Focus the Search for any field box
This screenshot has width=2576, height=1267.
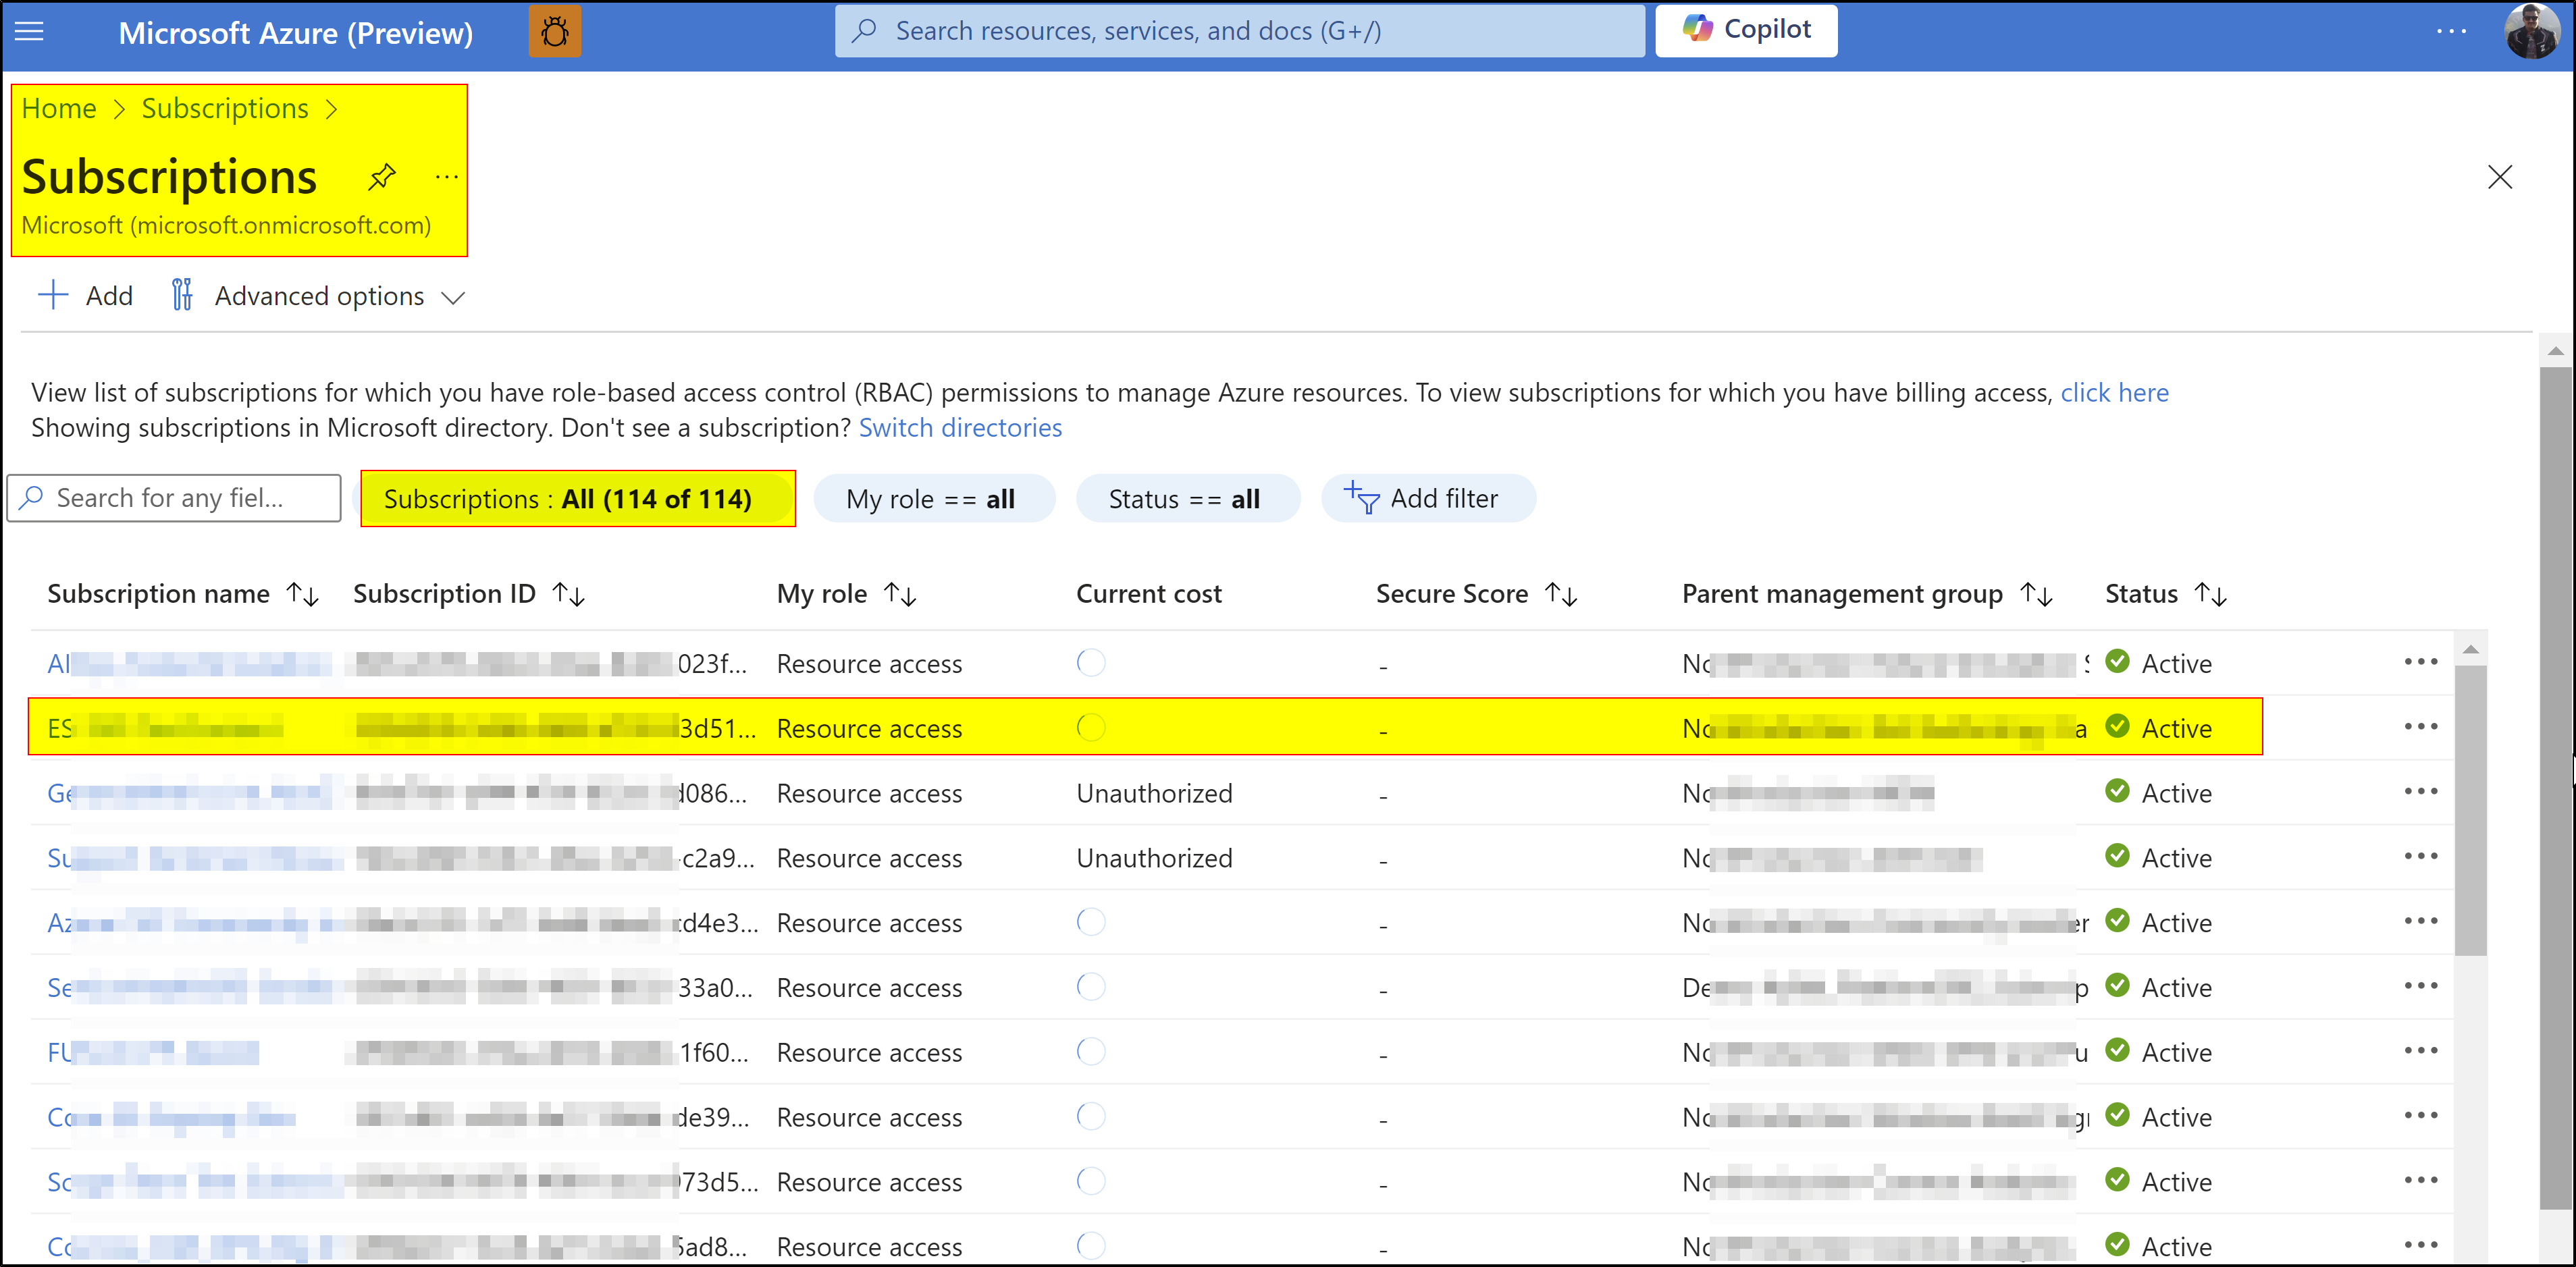pos(174,498)
